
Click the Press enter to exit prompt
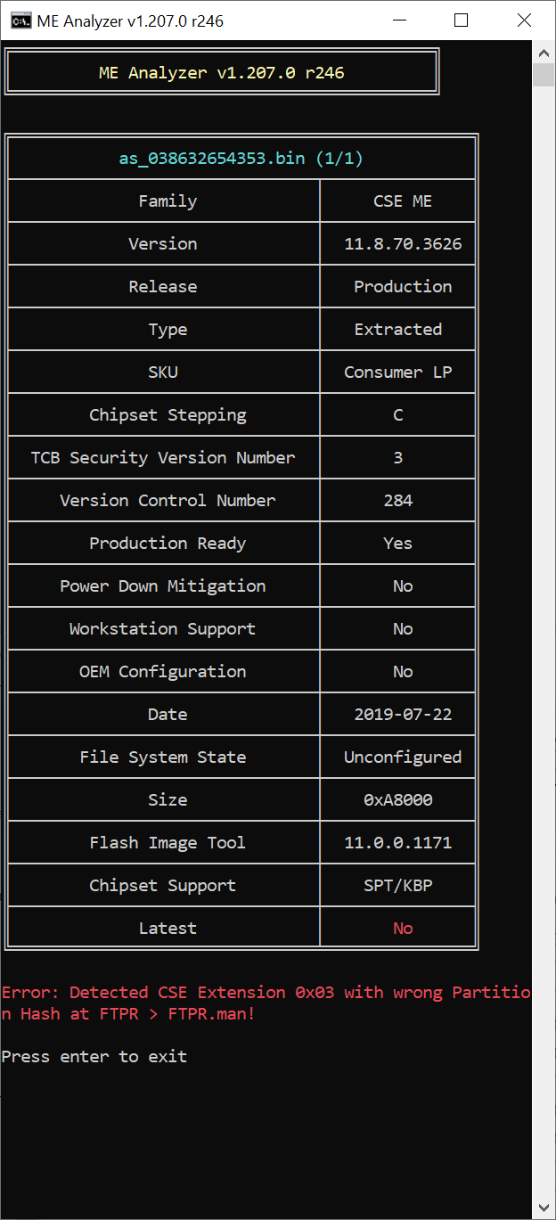(x=94, y=1057)
